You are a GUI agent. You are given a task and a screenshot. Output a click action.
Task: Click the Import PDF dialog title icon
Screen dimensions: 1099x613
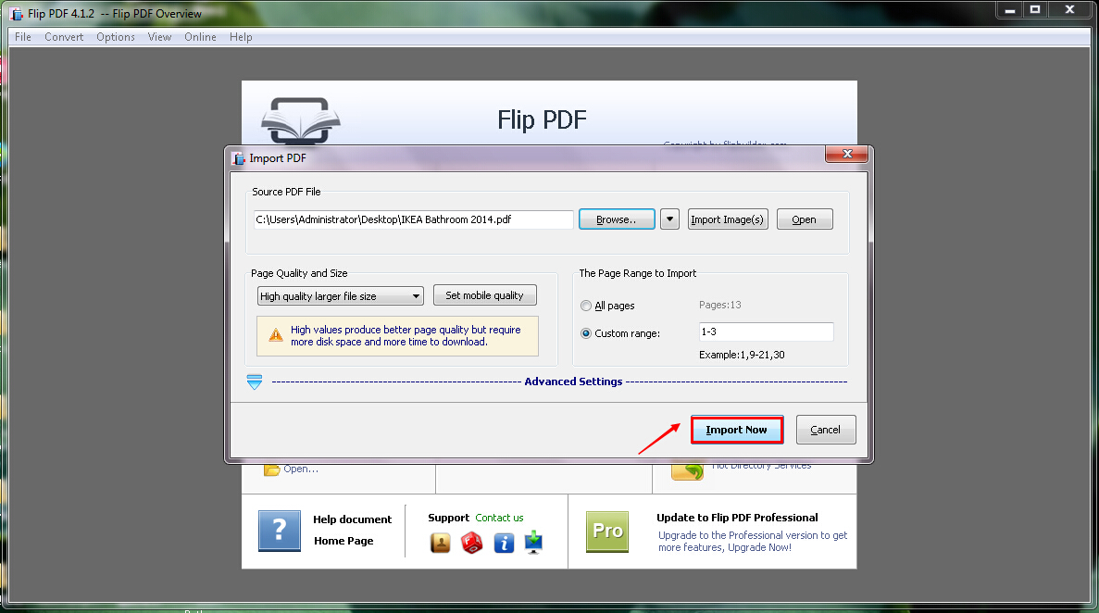coord(238,158)
